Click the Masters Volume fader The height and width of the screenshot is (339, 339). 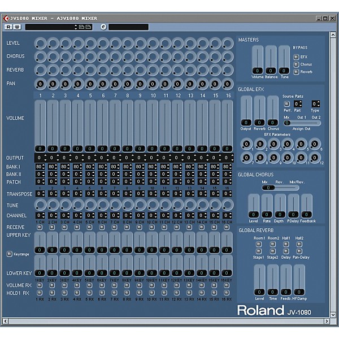[x=257, y=60]
